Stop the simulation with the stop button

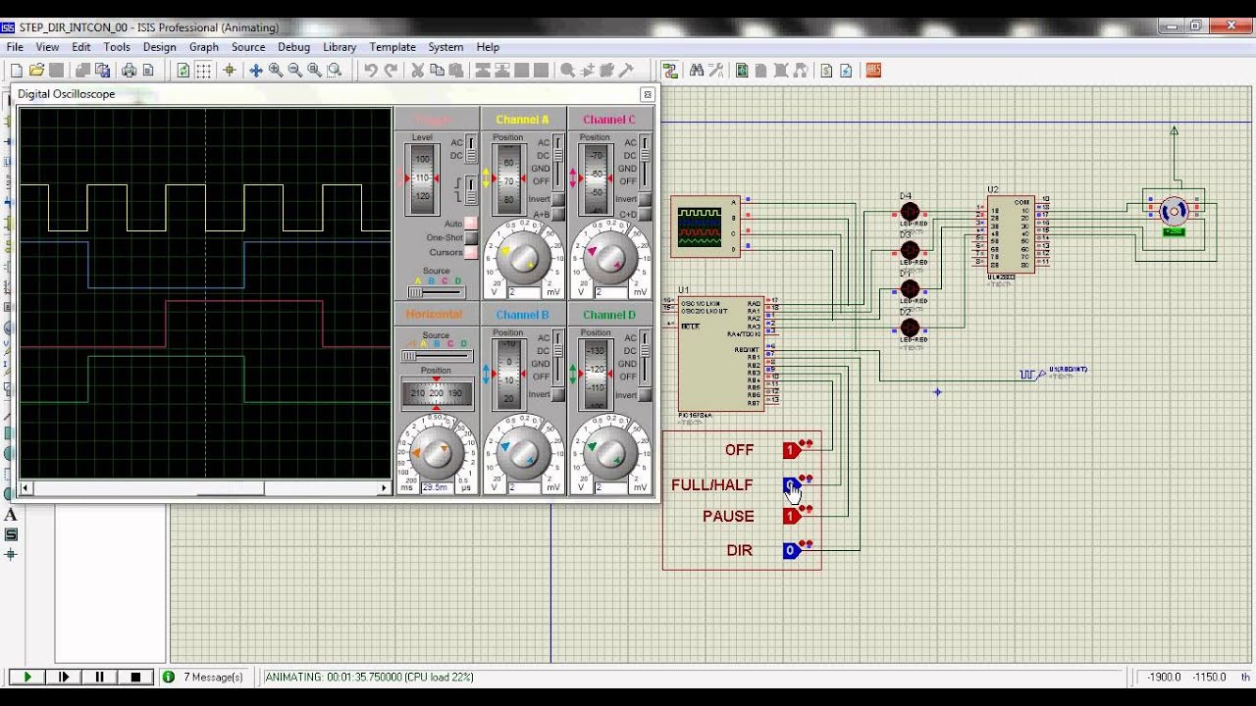pyautogui.click(x=135, y=677)
